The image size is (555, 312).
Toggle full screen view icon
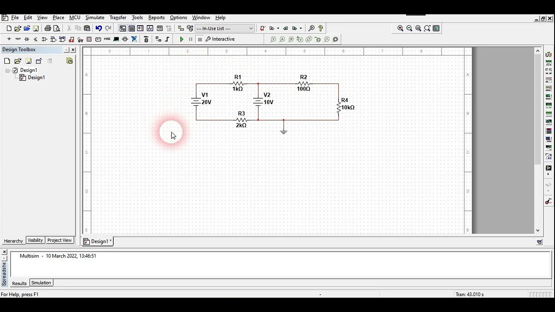(436, 28)
